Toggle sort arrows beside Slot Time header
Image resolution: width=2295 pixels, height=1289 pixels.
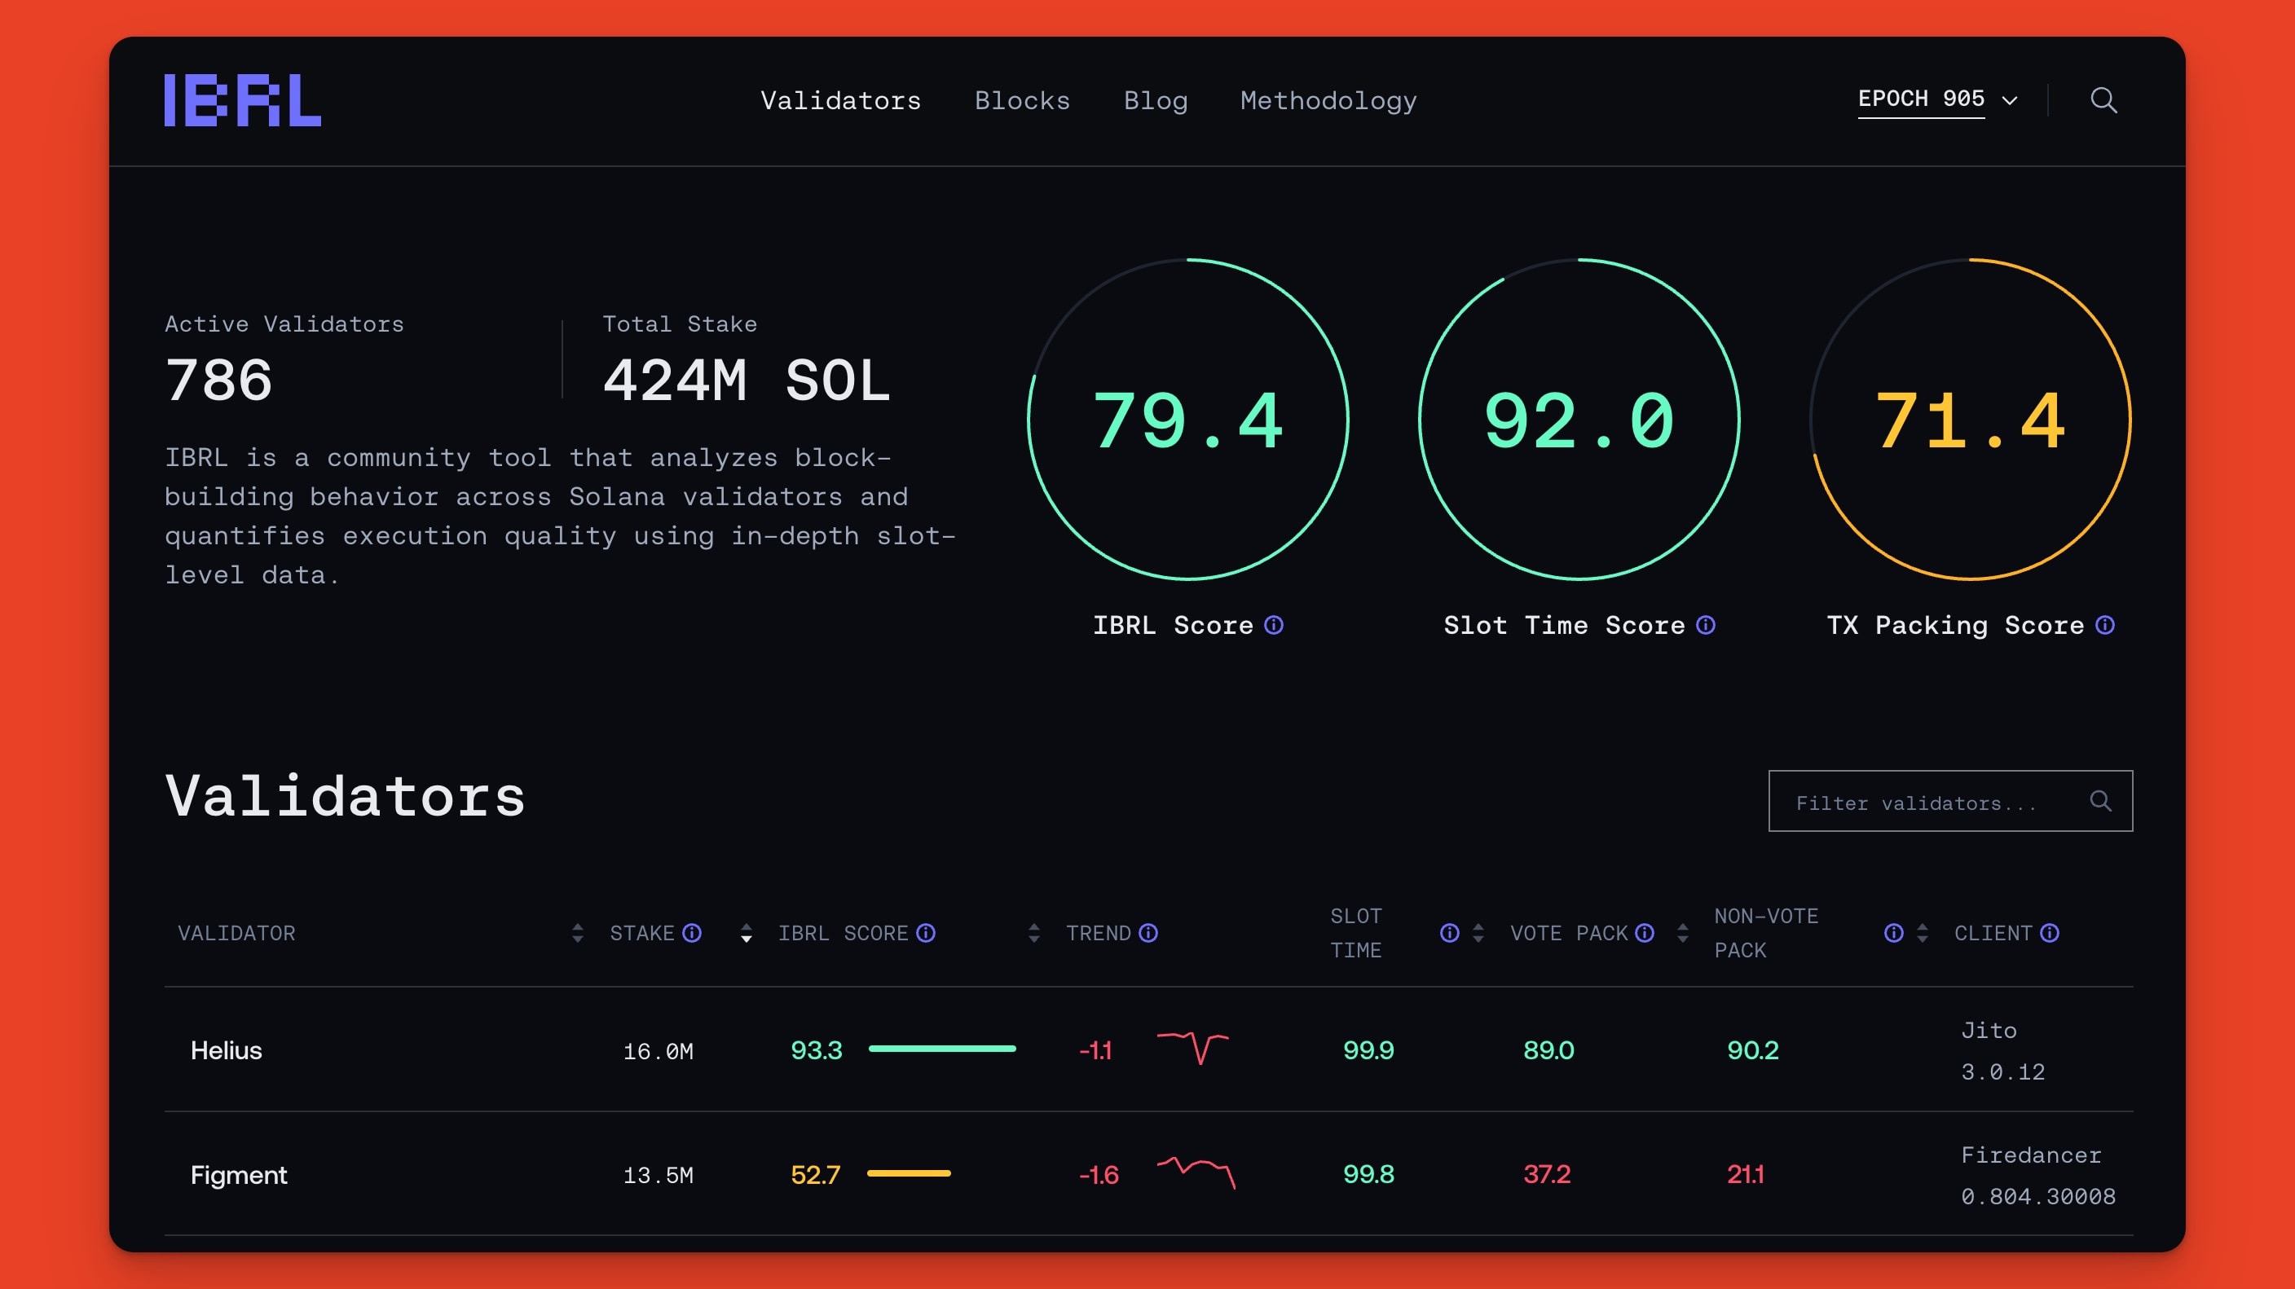point(1478,933)
